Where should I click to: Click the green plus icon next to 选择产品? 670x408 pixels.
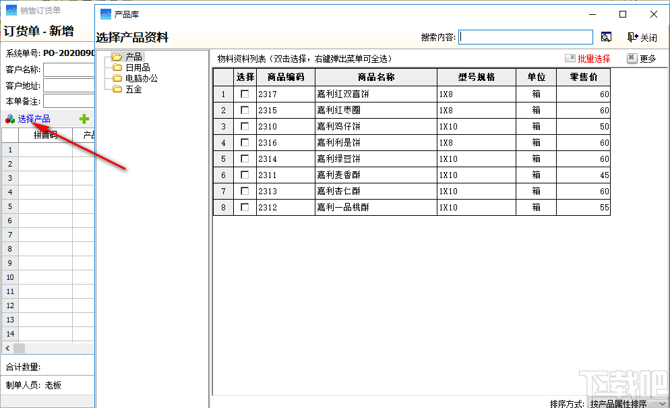(84, 118)
